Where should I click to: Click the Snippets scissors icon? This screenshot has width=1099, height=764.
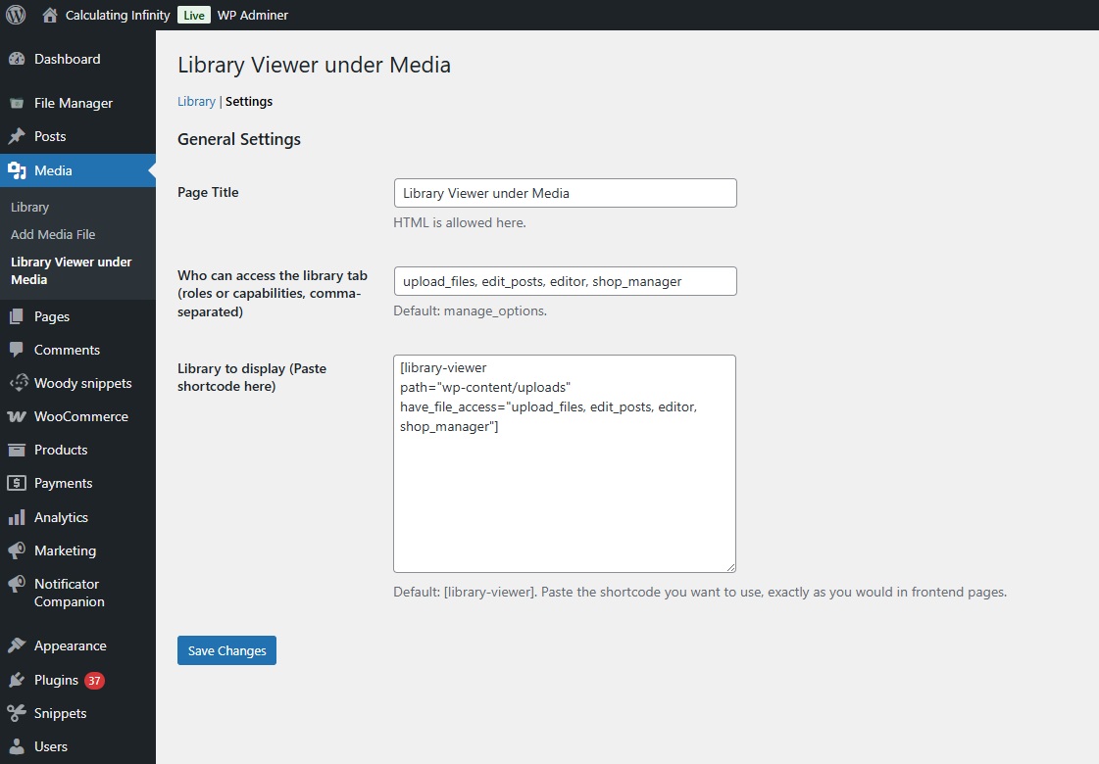click(17, 714)
